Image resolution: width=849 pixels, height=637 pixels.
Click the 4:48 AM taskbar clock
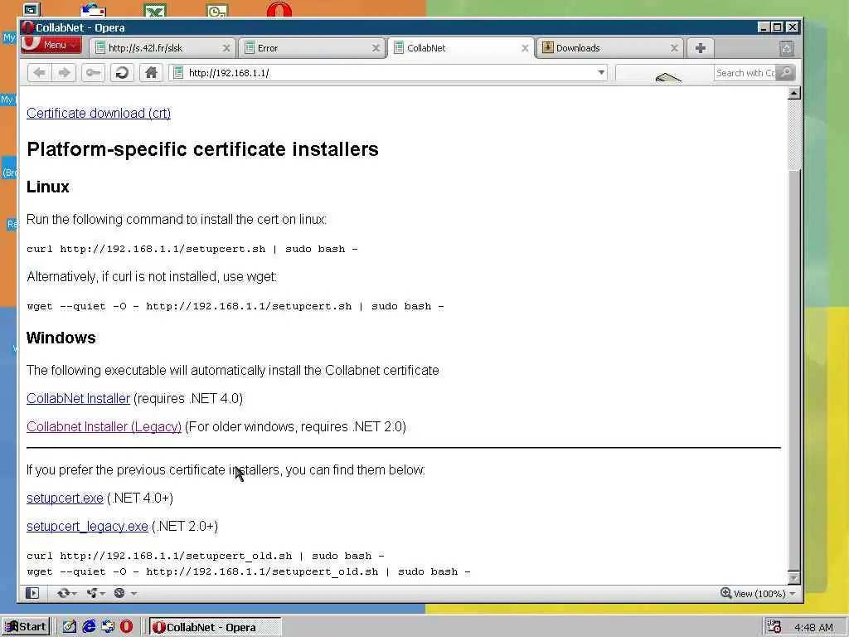click(813, 627)
